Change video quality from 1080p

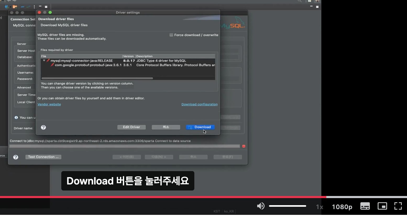(x=342, y=207)
